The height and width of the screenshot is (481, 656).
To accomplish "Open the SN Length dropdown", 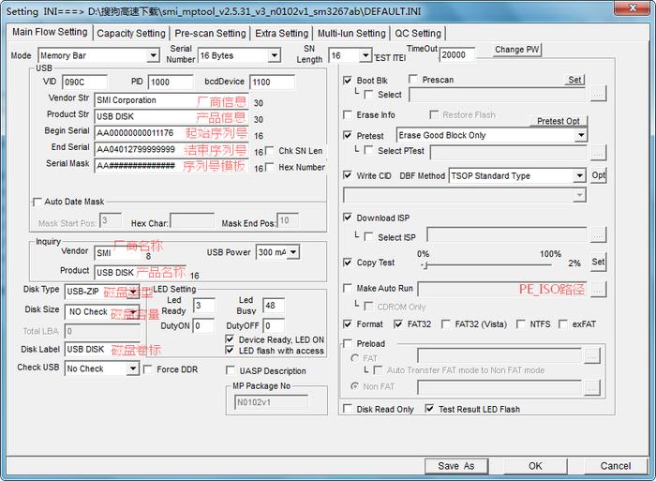I will tap(365, 55).
